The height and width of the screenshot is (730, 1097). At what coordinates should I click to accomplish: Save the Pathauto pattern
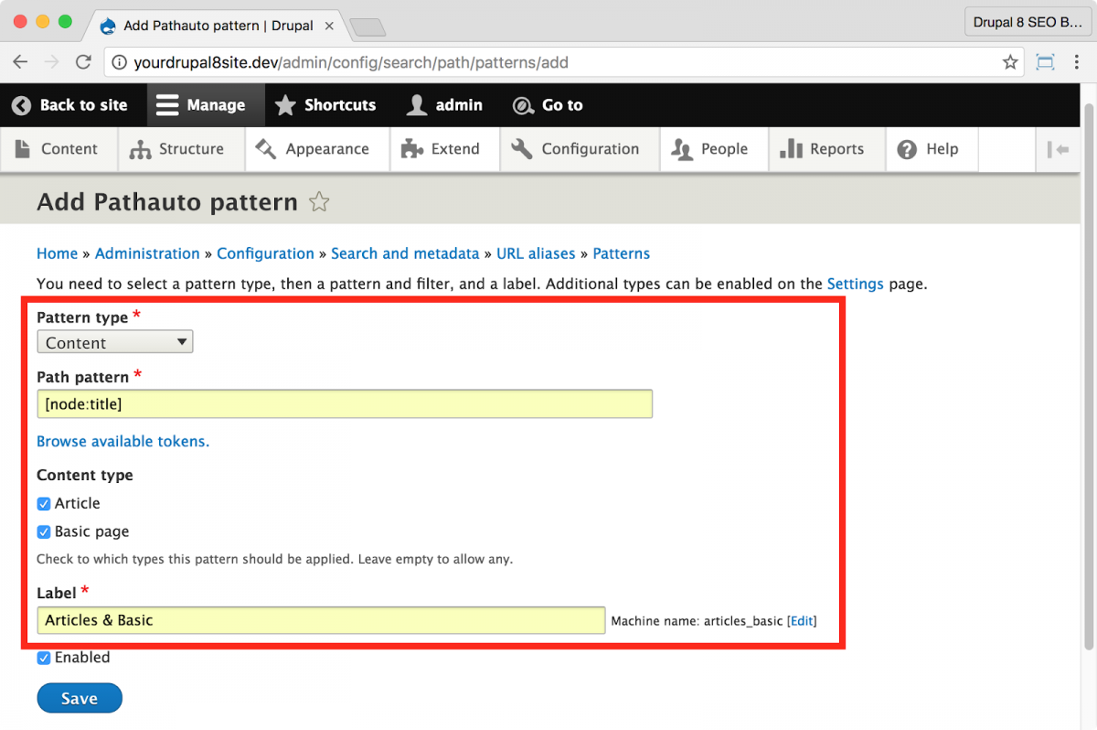click(x=79, y=697)
